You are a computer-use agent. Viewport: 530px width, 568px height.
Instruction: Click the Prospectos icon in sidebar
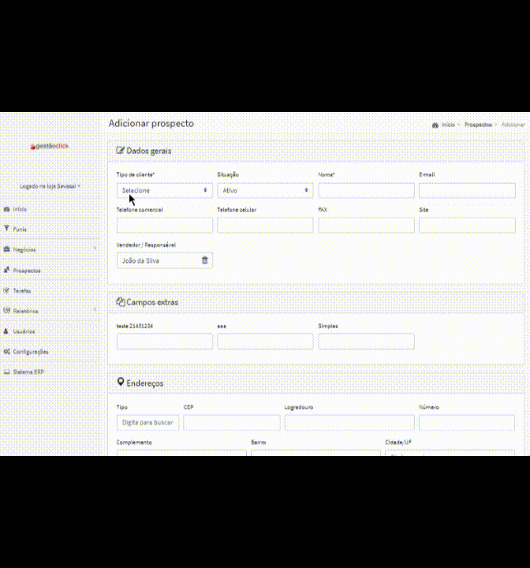pos(7,271)
